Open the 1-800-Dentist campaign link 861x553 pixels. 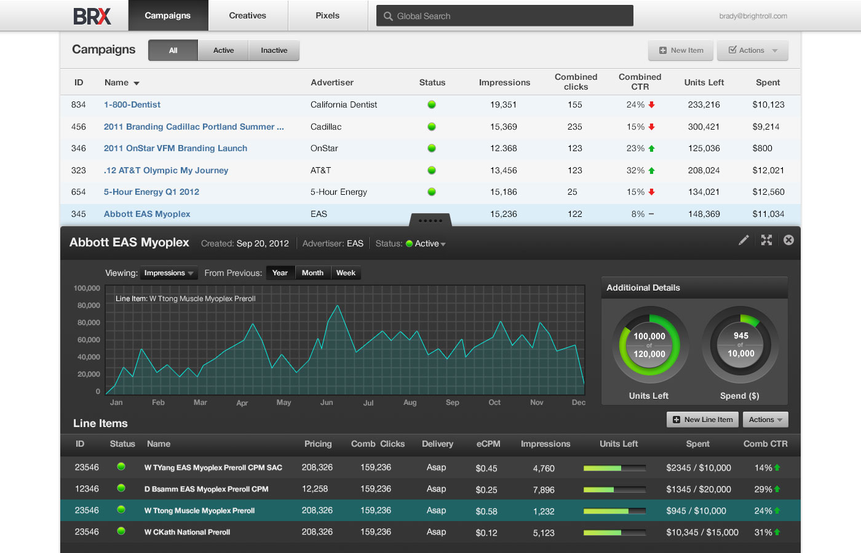132,104
